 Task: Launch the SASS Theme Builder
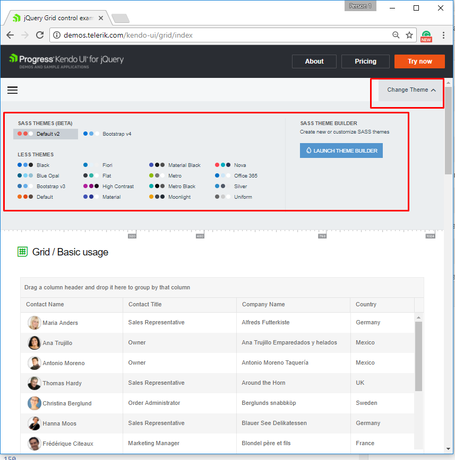pyautogui.click(x=341, y=151)
